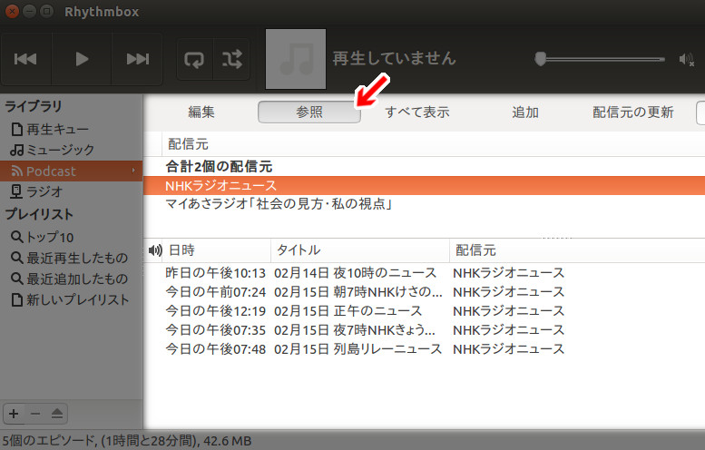This screenshot has height=450, width=705.
Task: Select the NHKラジオニュース feed row
Action: click(x=424, y=186)
